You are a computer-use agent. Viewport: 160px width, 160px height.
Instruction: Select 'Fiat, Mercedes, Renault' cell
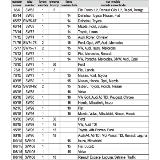click(113, 54)
